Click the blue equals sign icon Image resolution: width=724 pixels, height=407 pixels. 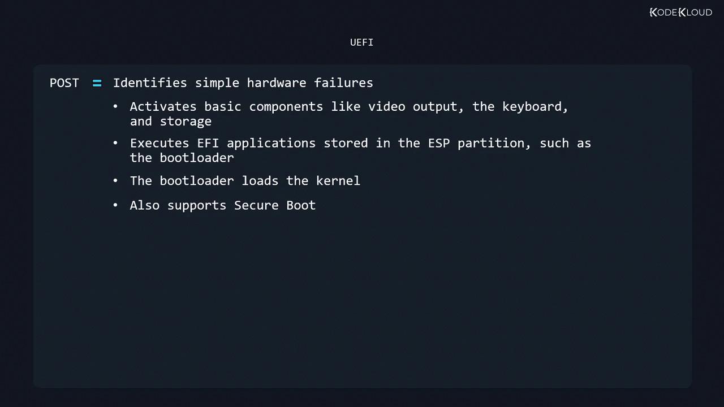tap(97, 83)
